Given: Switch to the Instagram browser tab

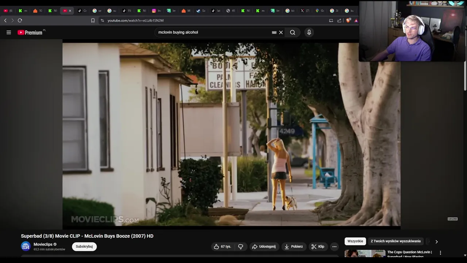Looking at the screenshot, I should (x=156, y=11).
